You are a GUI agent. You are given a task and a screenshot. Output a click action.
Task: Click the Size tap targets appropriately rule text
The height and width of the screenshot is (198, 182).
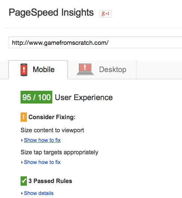59,152
